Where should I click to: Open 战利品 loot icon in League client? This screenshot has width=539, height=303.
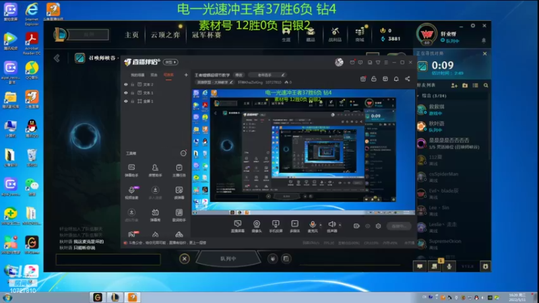[335, 35]
